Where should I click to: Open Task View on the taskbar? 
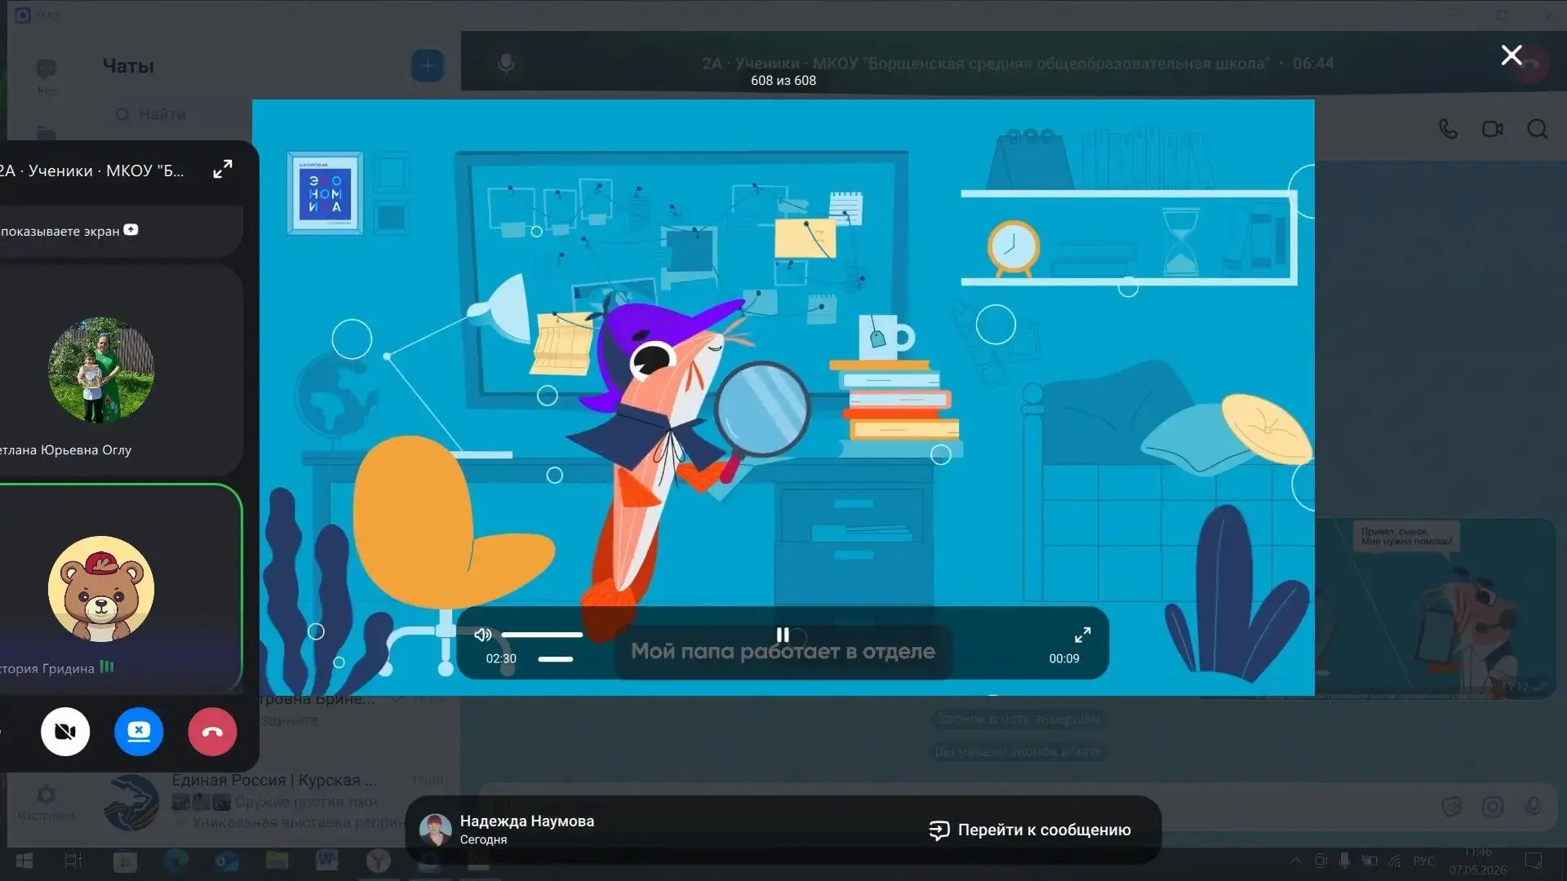tap(73, 861)
